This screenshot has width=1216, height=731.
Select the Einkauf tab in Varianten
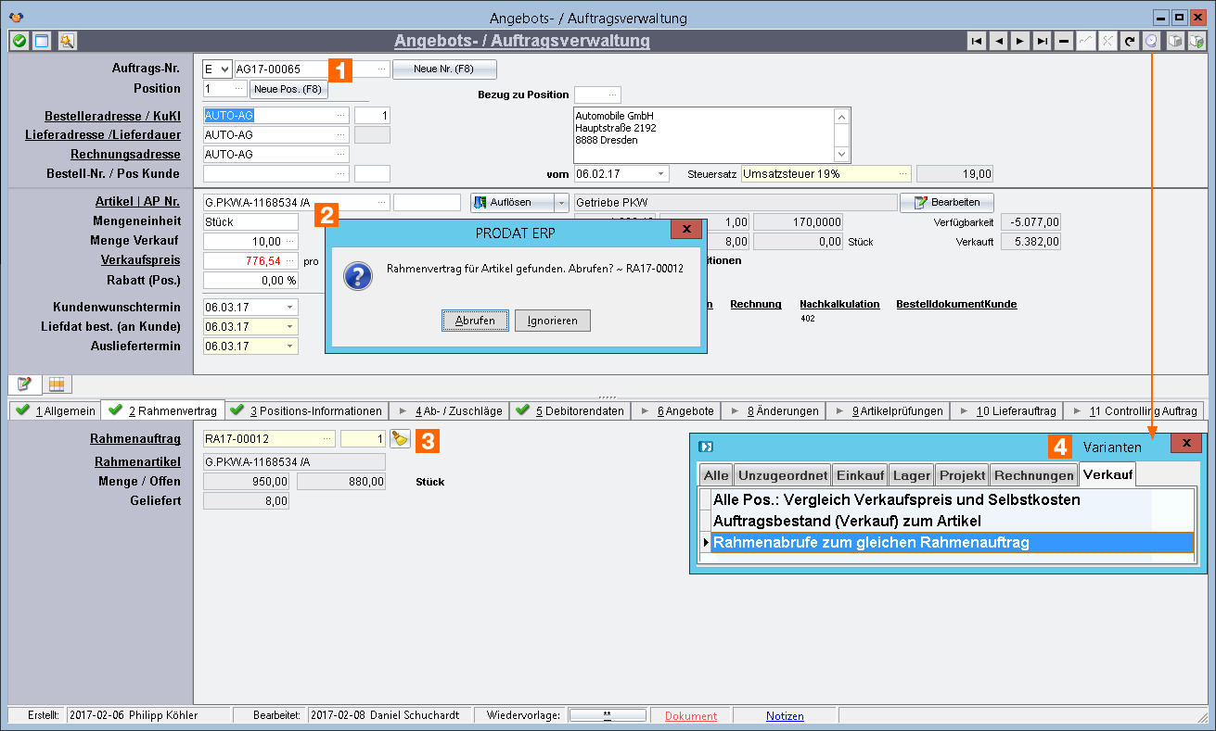tap(859, 474)
